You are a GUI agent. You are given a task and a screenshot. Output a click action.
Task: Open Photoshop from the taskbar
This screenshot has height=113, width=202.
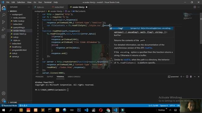click(79, 110)
